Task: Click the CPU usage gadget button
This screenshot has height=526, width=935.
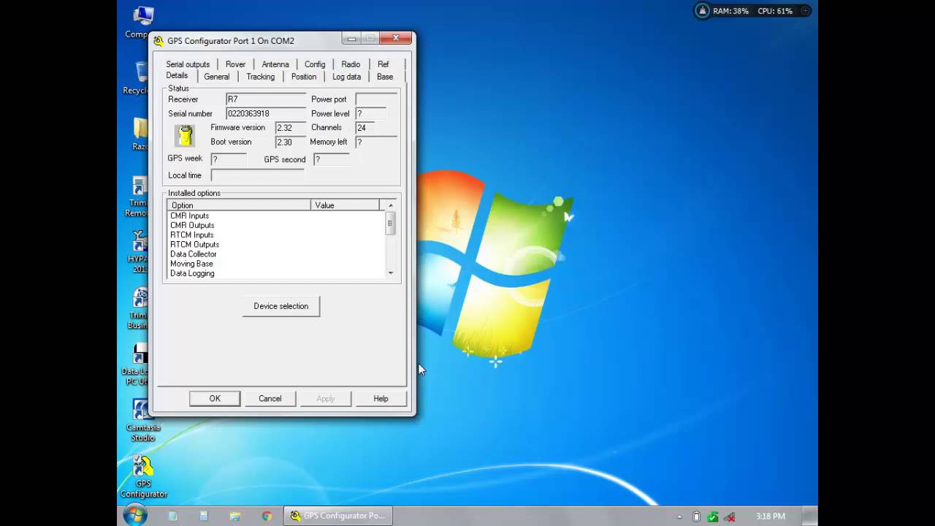Action: [x=805, y=11]
